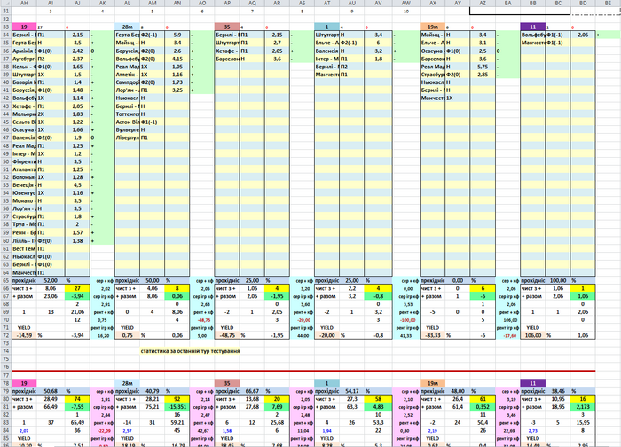
Task: Click the yellow cell "92" in row 80
Action: click(x=177, y=399)
